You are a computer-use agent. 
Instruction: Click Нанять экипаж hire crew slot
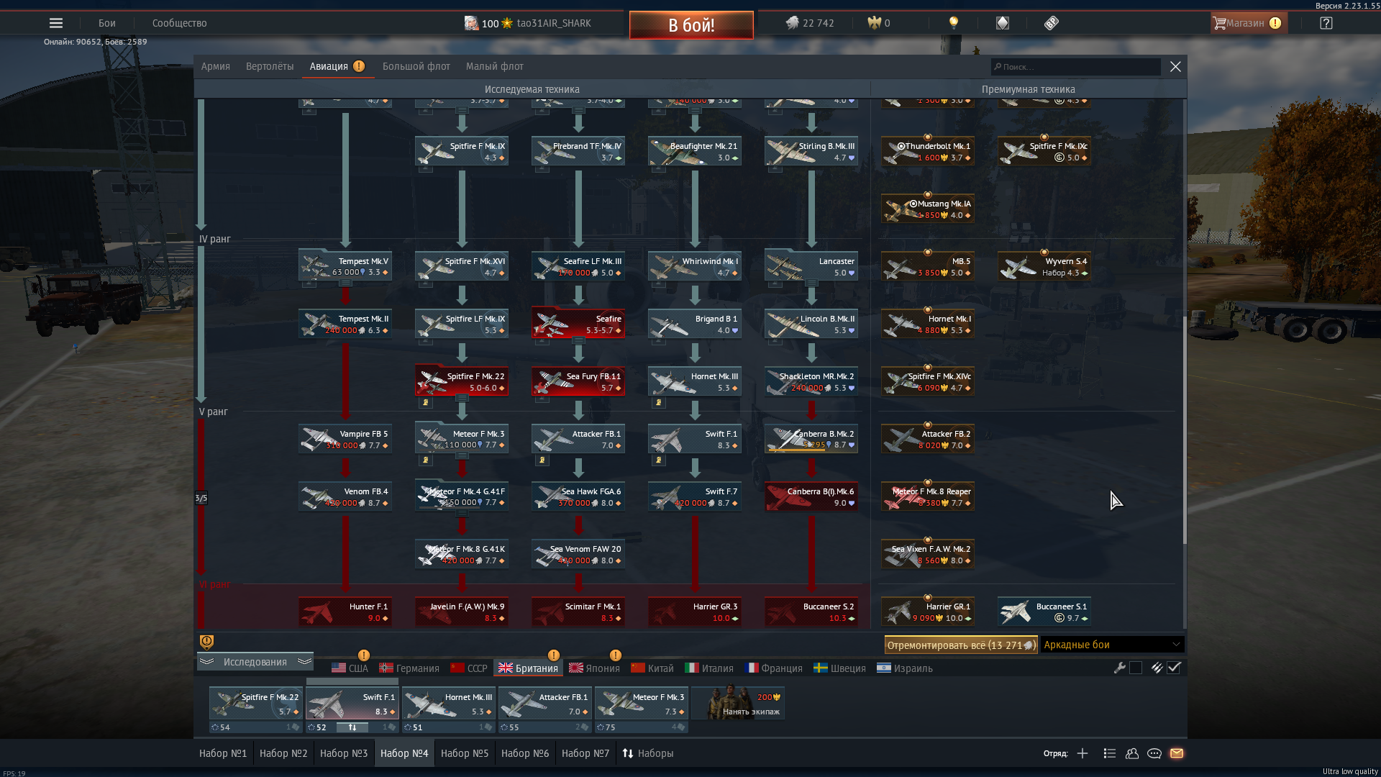[738, 704]
